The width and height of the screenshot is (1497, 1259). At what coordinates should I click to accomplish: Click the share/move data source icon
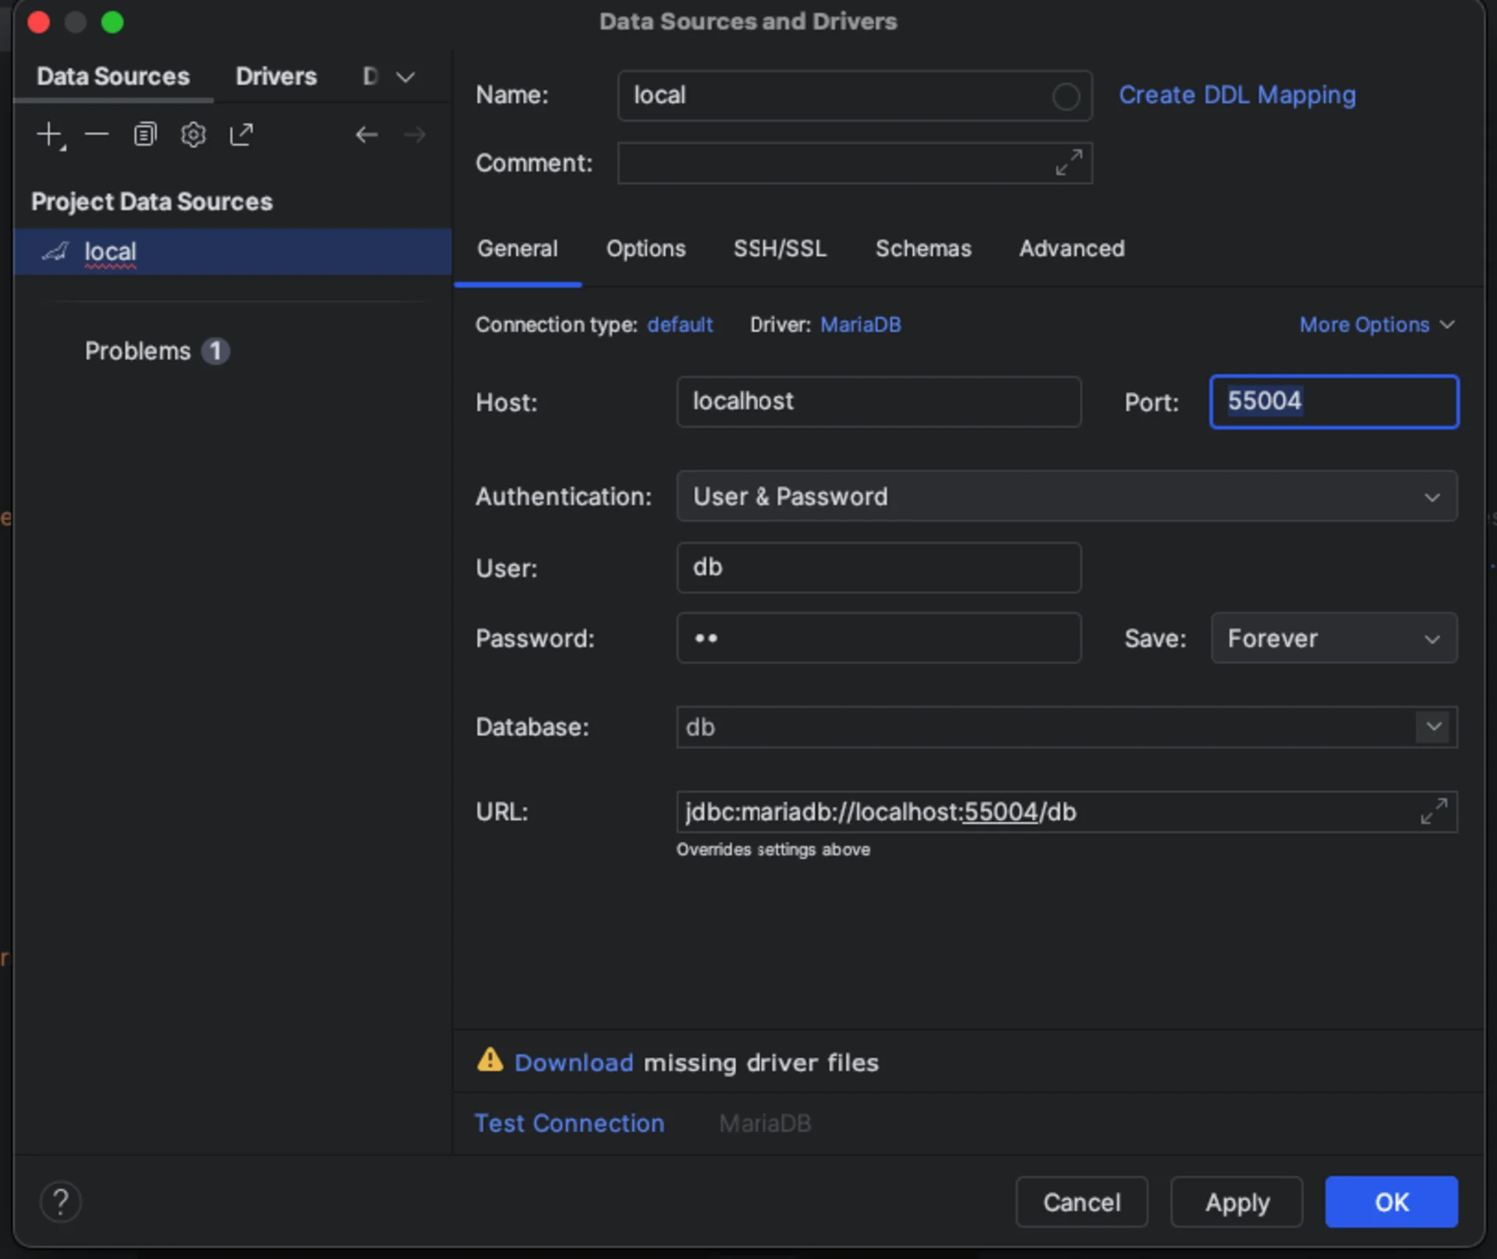(242, 134)
